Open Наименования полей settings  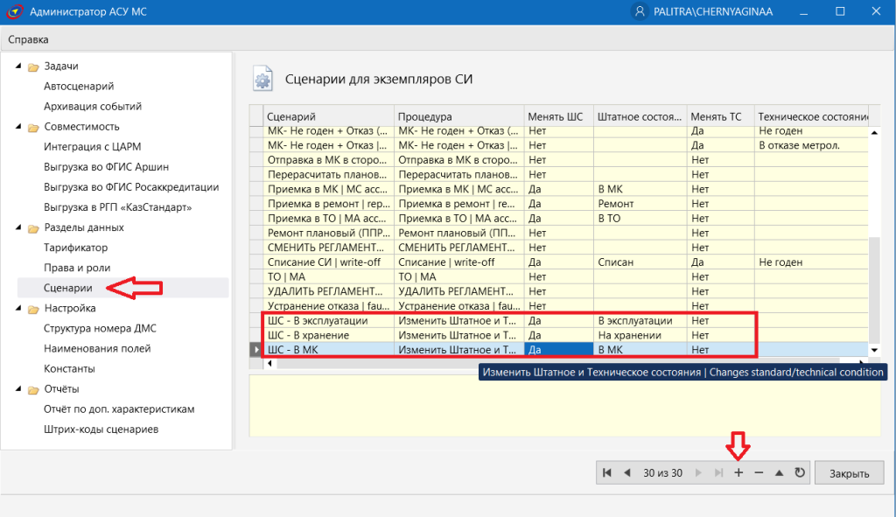tap(97, 348)
